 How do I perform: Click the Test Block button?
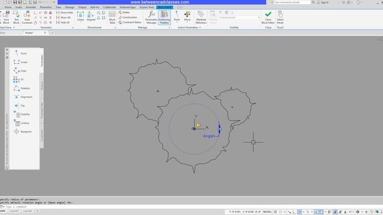16,17
